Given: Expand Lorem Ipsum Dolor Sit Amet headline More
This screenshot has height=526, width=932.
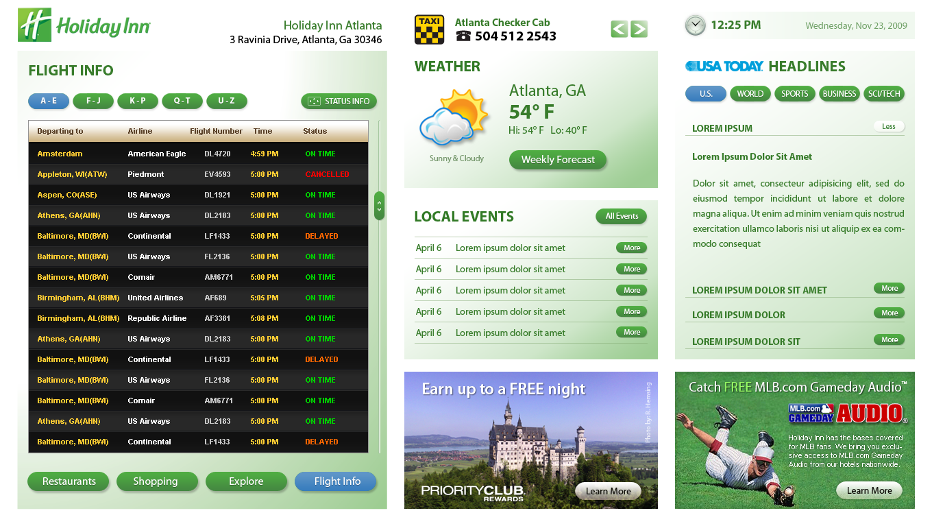Looking at the screenshot, I should (x=890, y=288).
